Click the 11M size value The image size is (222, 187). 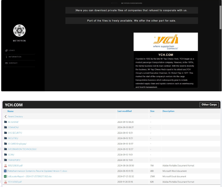point(152,166)
